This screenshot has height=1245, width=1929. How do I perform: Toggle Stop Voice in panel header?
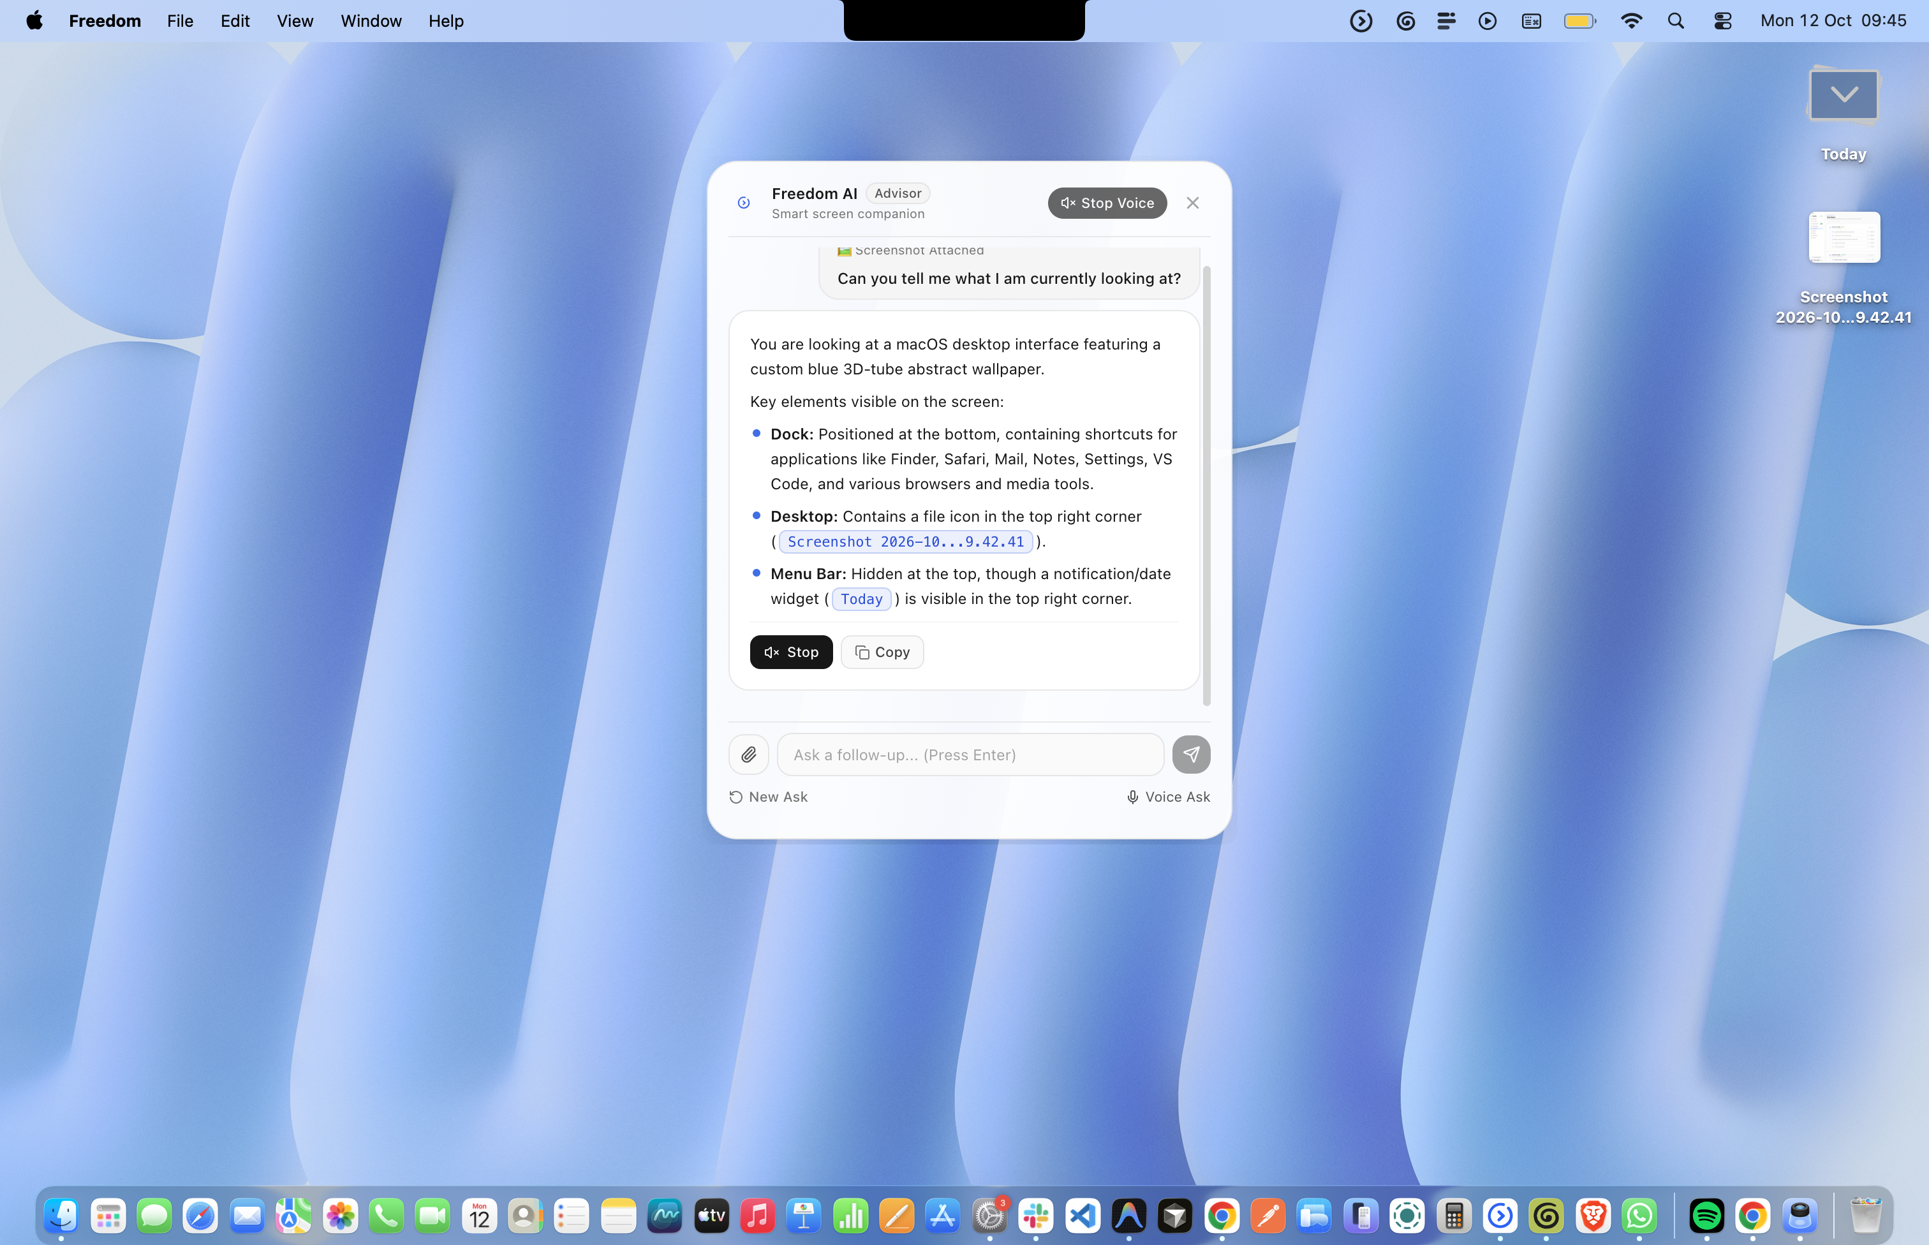click(x=1107, y=203)
